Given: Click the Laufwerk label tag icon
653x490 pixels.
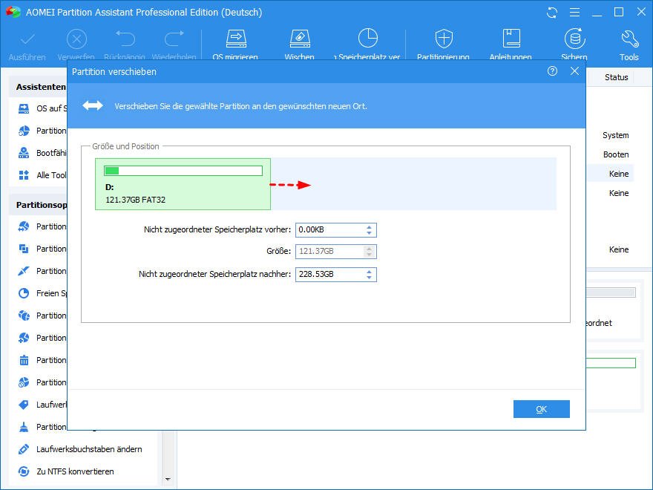Looking at the screenshot, I should click(24, 405).
